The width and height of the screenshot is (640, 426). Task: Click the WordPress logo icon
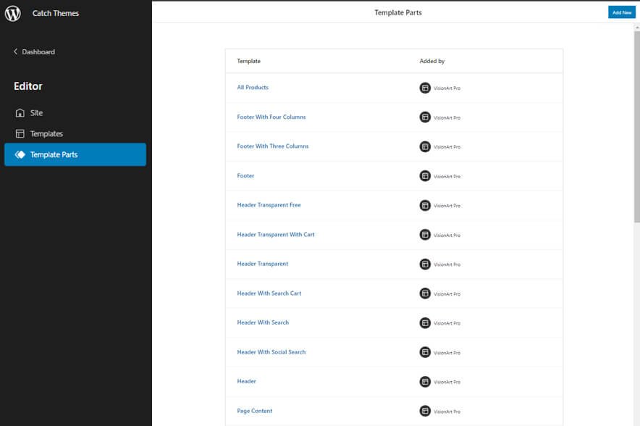pos(12,12)
